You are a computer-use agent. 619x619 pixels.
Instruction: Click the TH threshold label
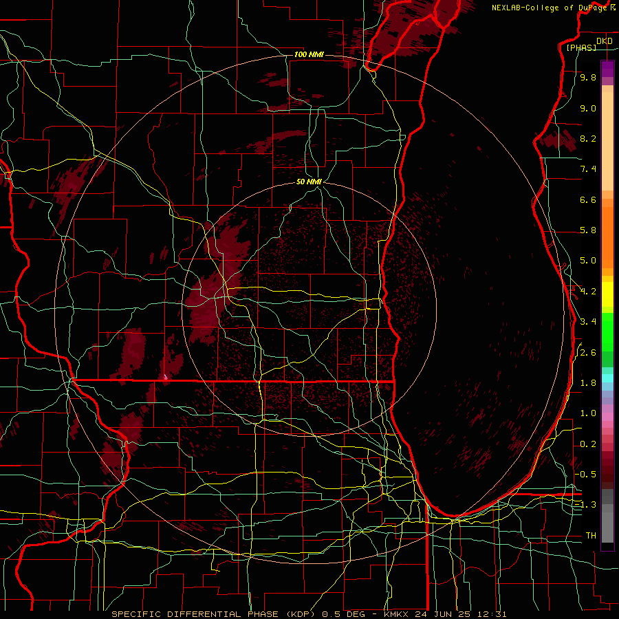pyautogui.click(x=591, y=536)
